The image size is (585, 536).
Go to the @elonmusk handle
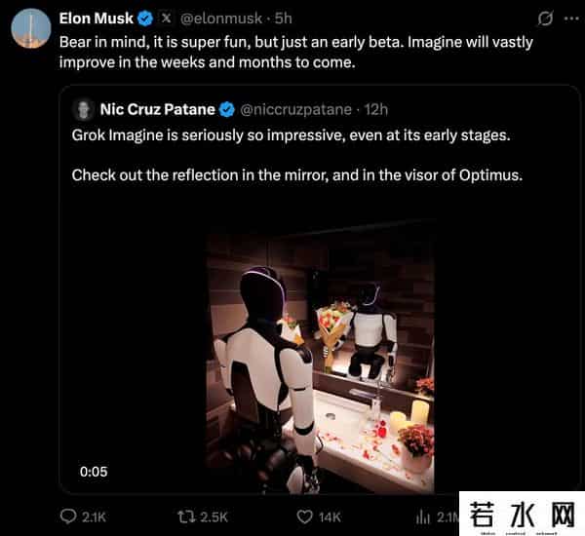click(224, 19)
